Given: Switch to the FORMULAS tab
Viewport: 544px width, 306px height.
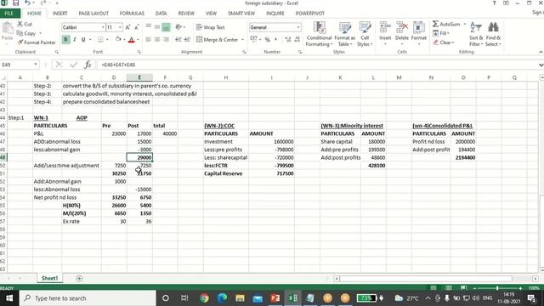Looking at the screenshot, I should coord(132,14).
